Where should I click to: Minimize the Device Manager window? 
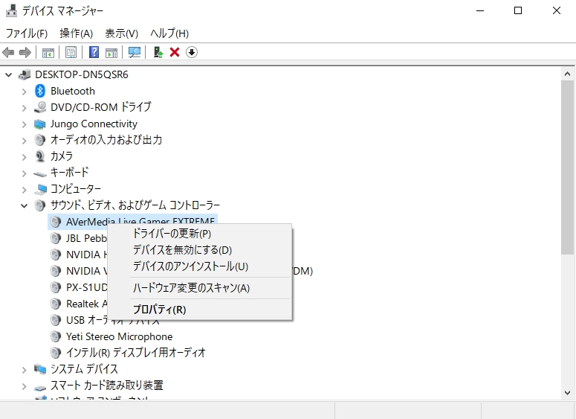[x=480, y=10]
